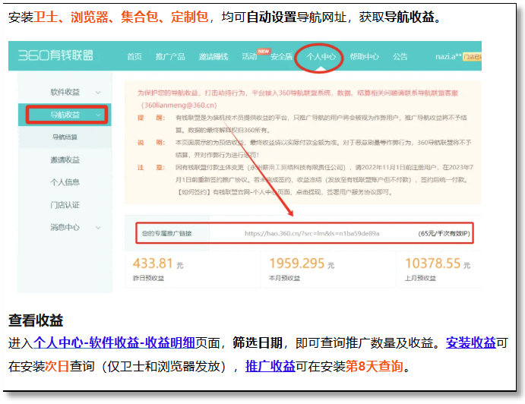525x404 pixels.
Task: Click the 提醒 notice label
Action: (150, 118)
